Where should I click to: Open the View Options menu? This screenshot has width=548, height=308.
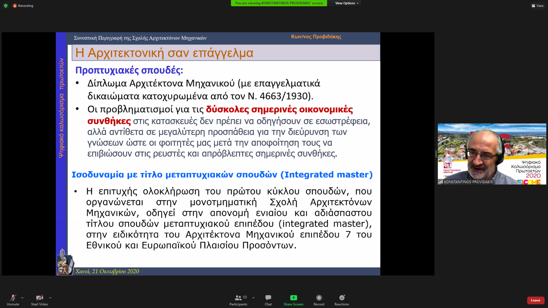[x=346, y=3]
